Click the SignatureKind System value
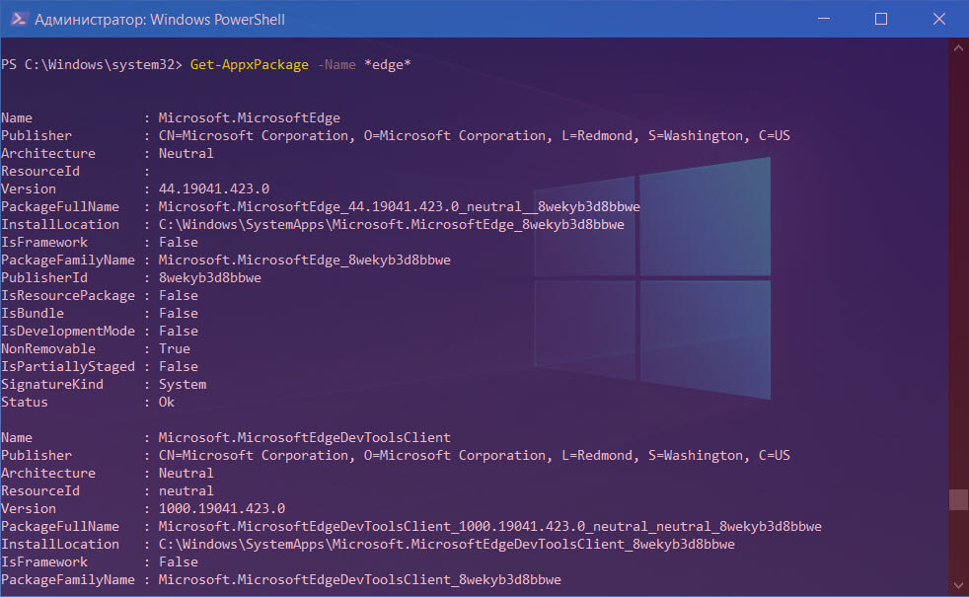The width and height of the screenshot is (969, 597). [x=183, y=385]
